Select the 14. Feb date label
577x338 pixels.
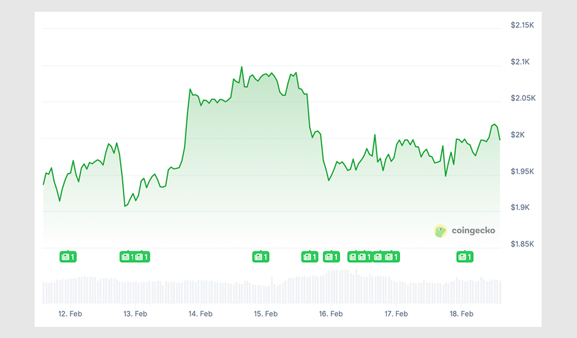201,314
